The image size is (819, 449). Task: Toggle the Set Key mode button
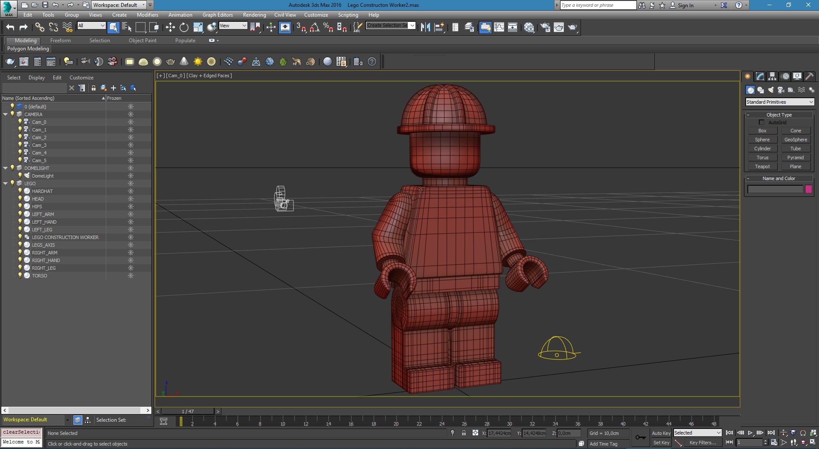[x=661, y=443]
